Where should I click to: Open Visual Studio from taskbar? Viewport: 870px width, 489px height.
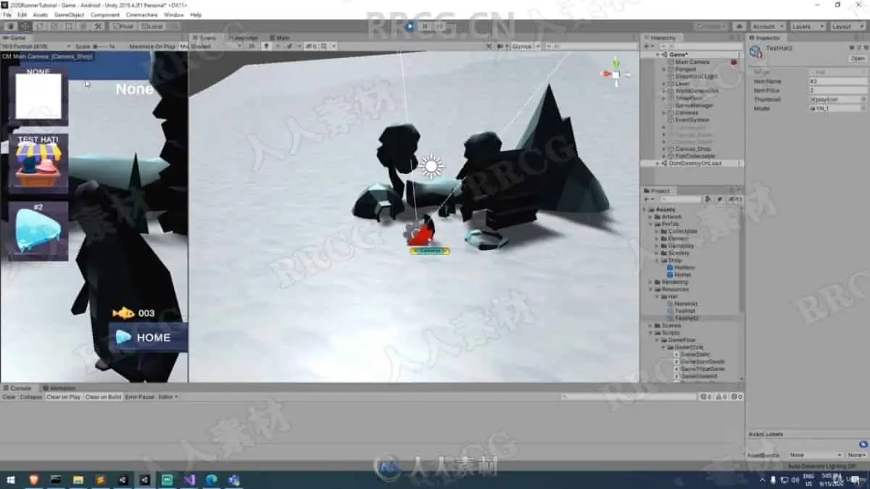click(x=189, y=480)
